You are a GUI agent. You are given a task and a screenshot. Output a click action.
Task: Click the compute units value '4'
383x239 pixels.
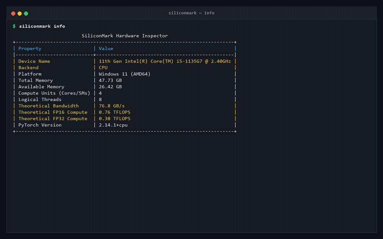[x=100, y=93]
